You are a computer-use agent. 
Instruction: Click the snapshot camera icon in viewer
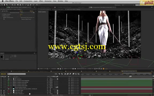click(x=58, y=69)
